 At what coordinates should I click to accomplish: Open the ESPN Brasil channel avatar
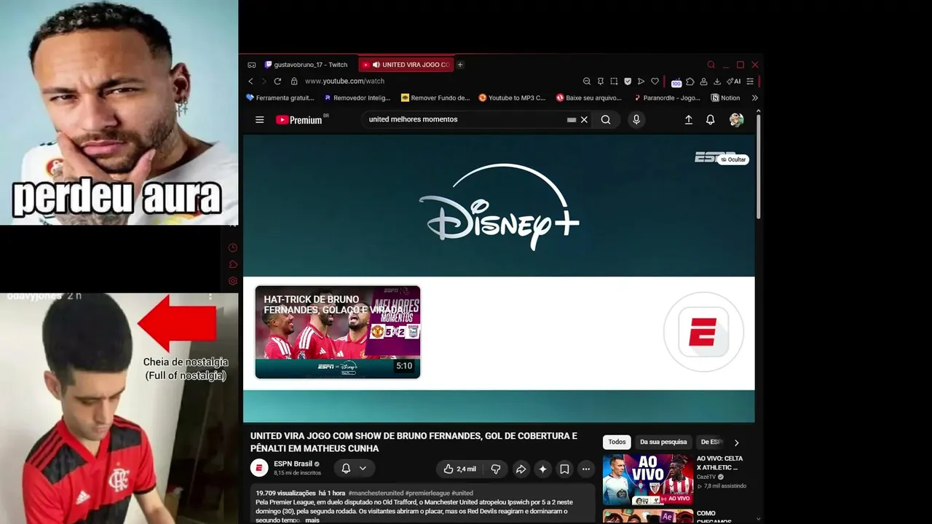(x=259, y=468)
